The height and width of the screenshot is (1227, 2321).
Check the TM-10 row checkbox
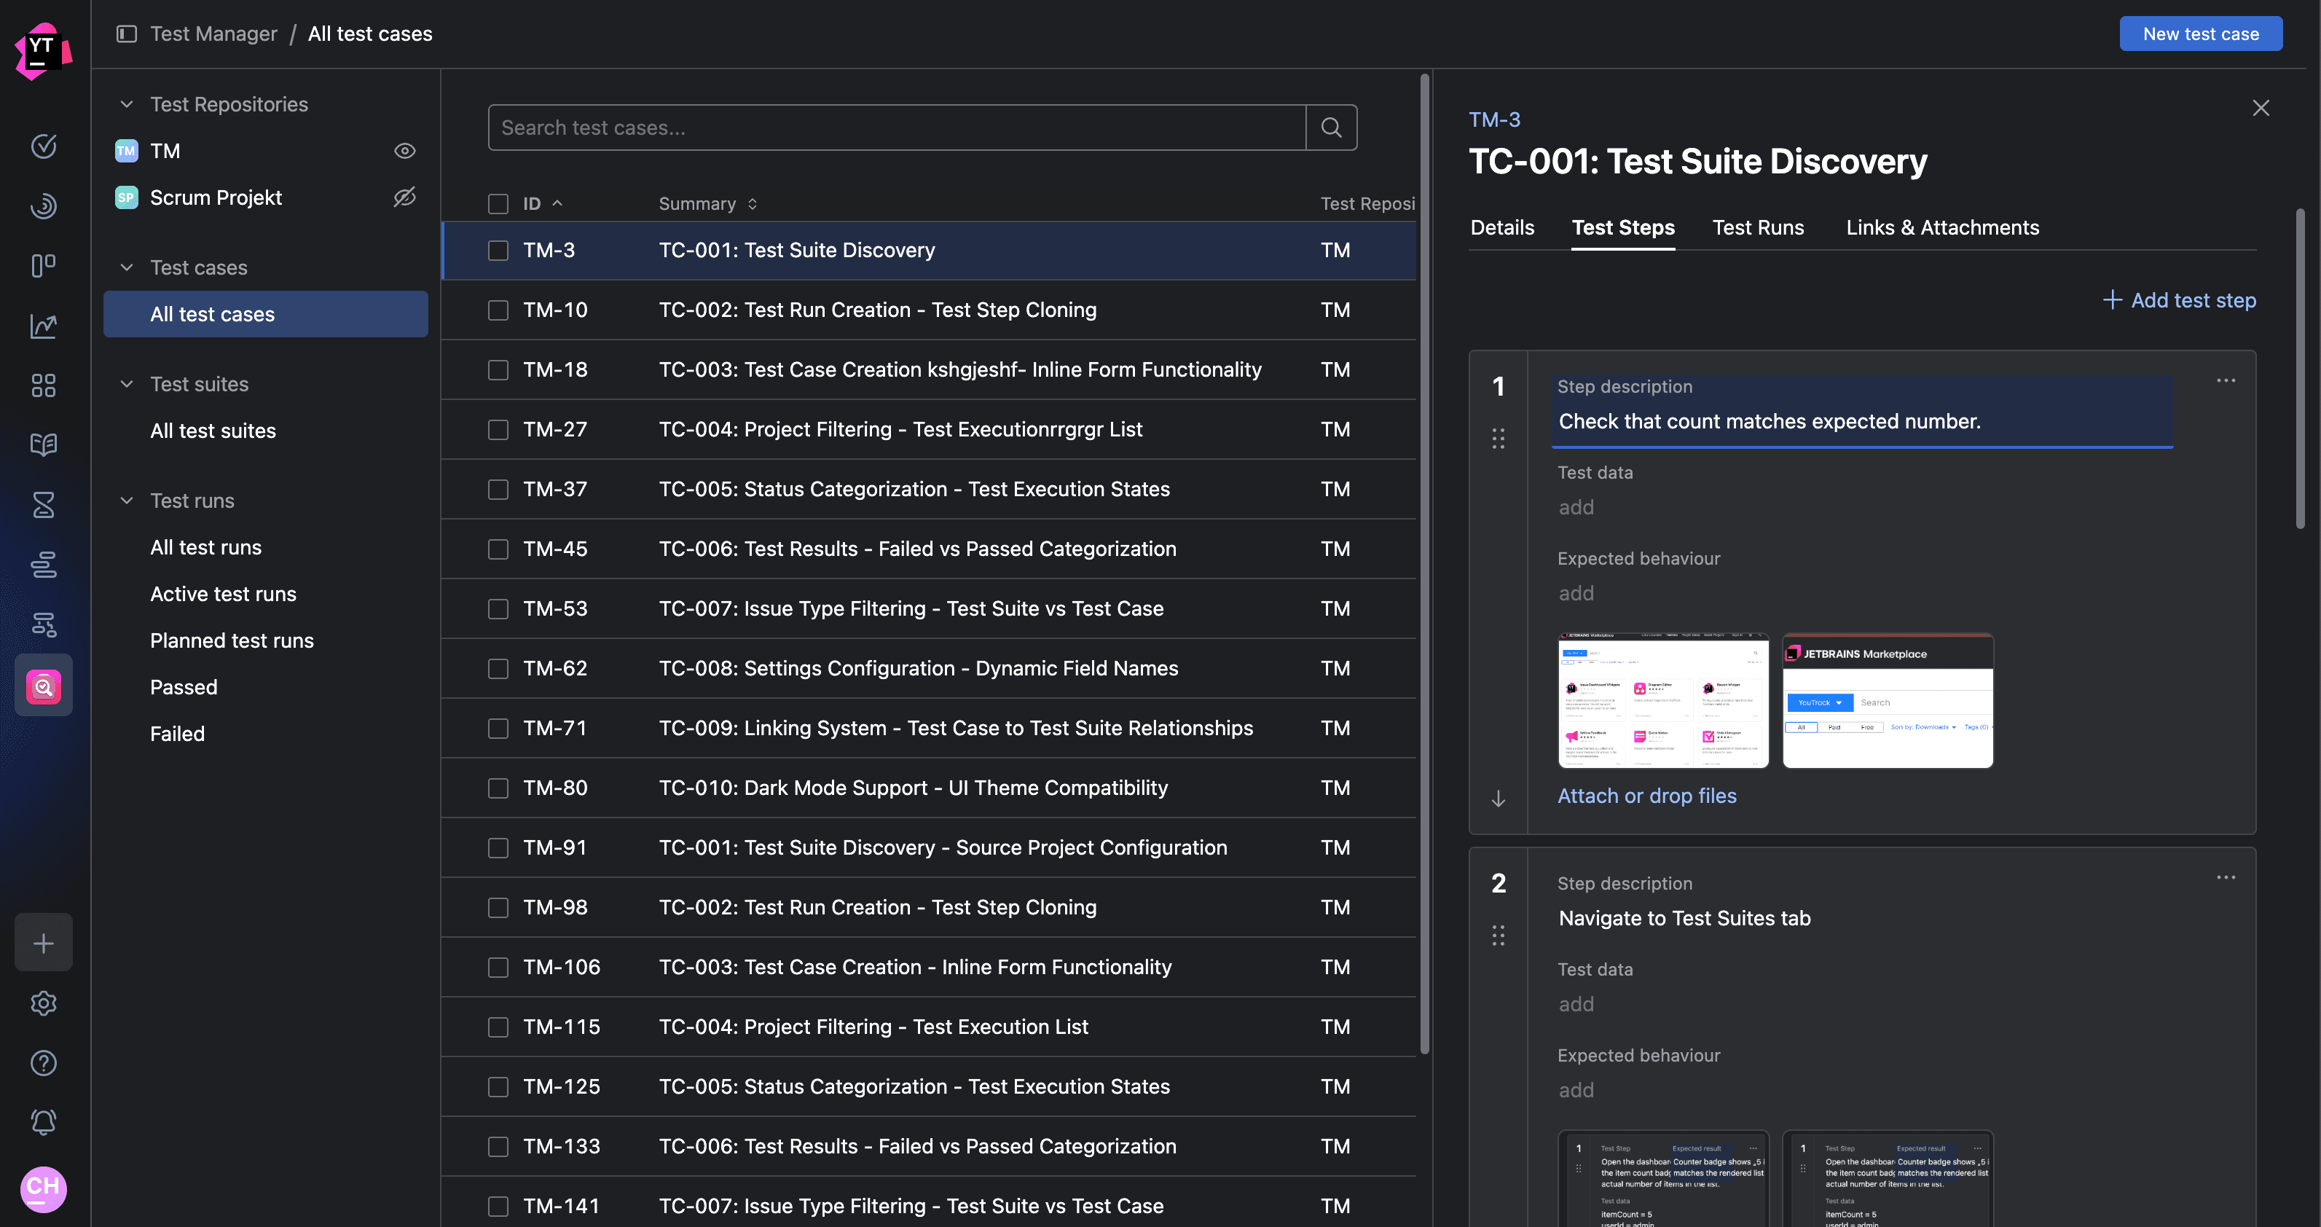[498, 310]
